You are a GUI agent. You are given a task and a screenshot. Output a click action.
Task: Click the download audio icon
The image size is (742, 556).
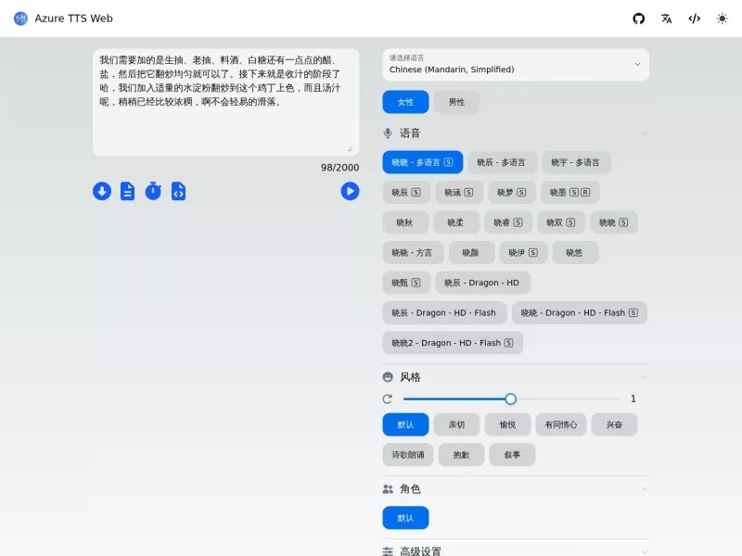[102, 191]
